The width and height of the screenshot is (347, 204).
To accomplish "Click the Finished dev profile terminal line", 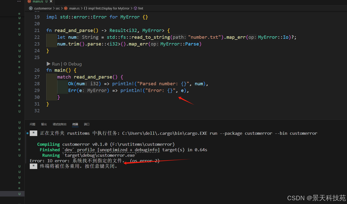I will click(x=123, y=150).
